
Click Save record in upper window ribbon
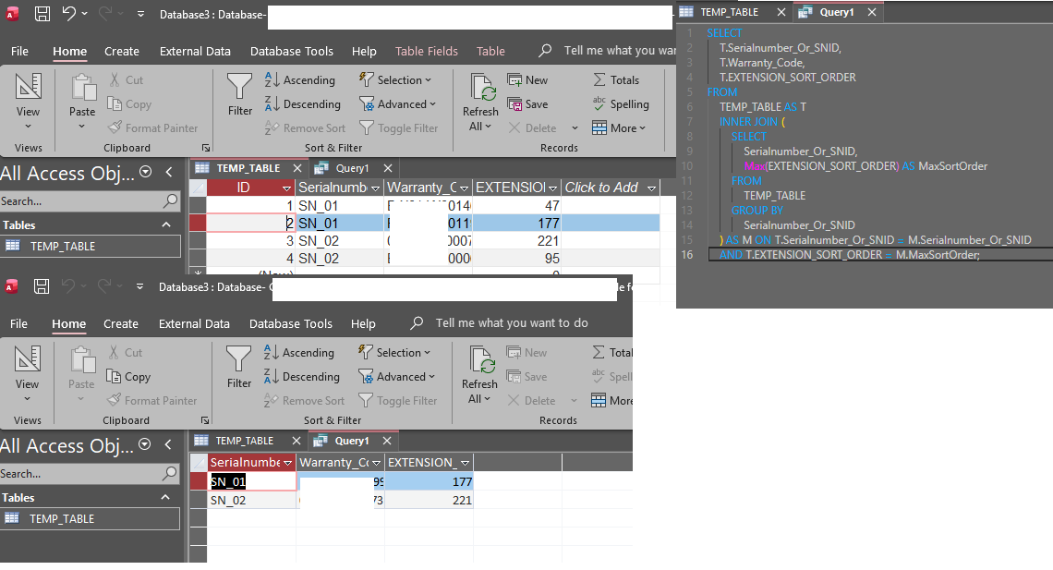[x=527, y=104]
